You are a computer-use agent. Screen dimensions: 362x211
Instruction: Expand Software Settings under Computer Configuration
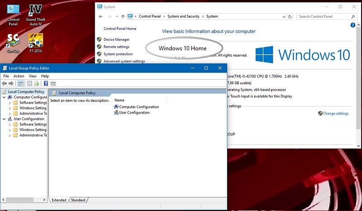(10, 103)
